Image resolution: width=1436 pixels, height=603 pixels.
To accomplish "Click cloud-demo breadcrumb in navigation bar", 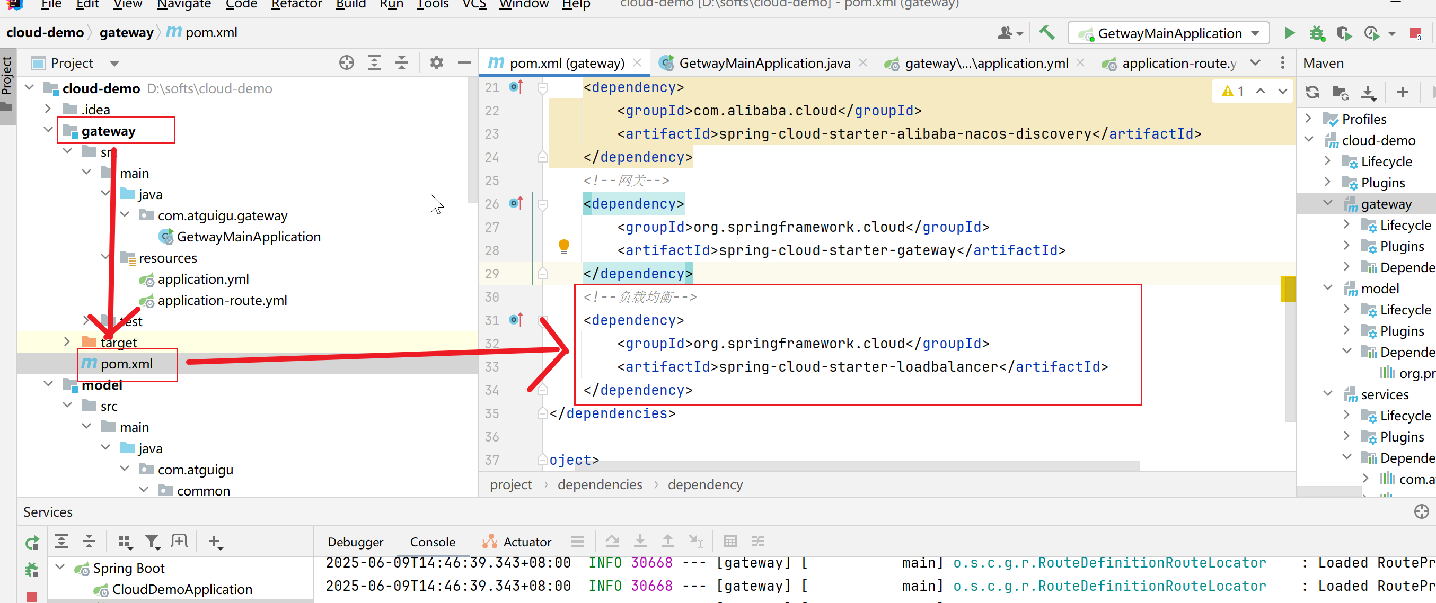I will (x=45, y=33).
